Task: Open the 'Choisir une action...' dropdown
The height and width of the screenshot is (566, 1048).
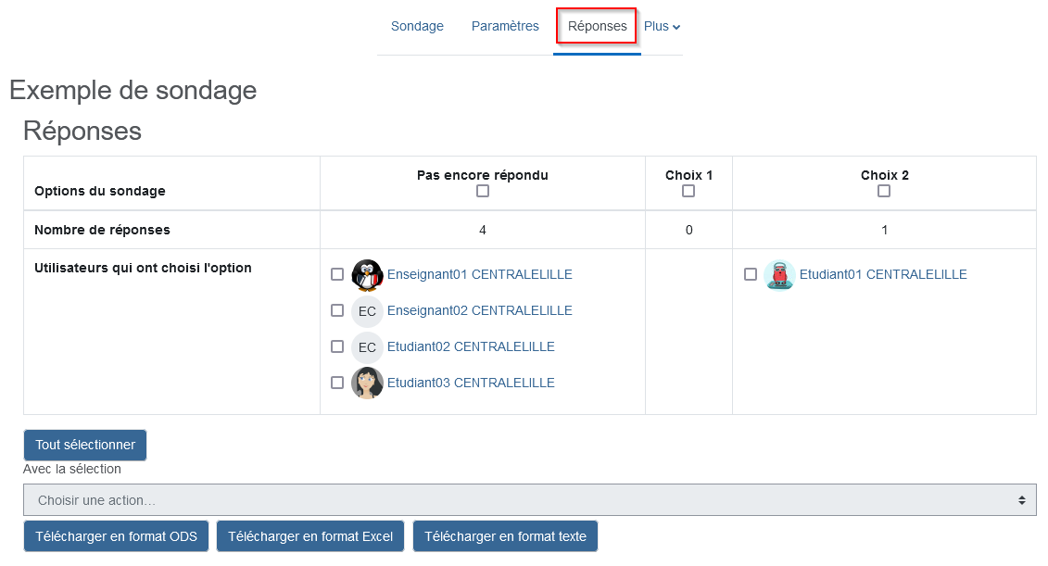Action: tap(530, 500)
